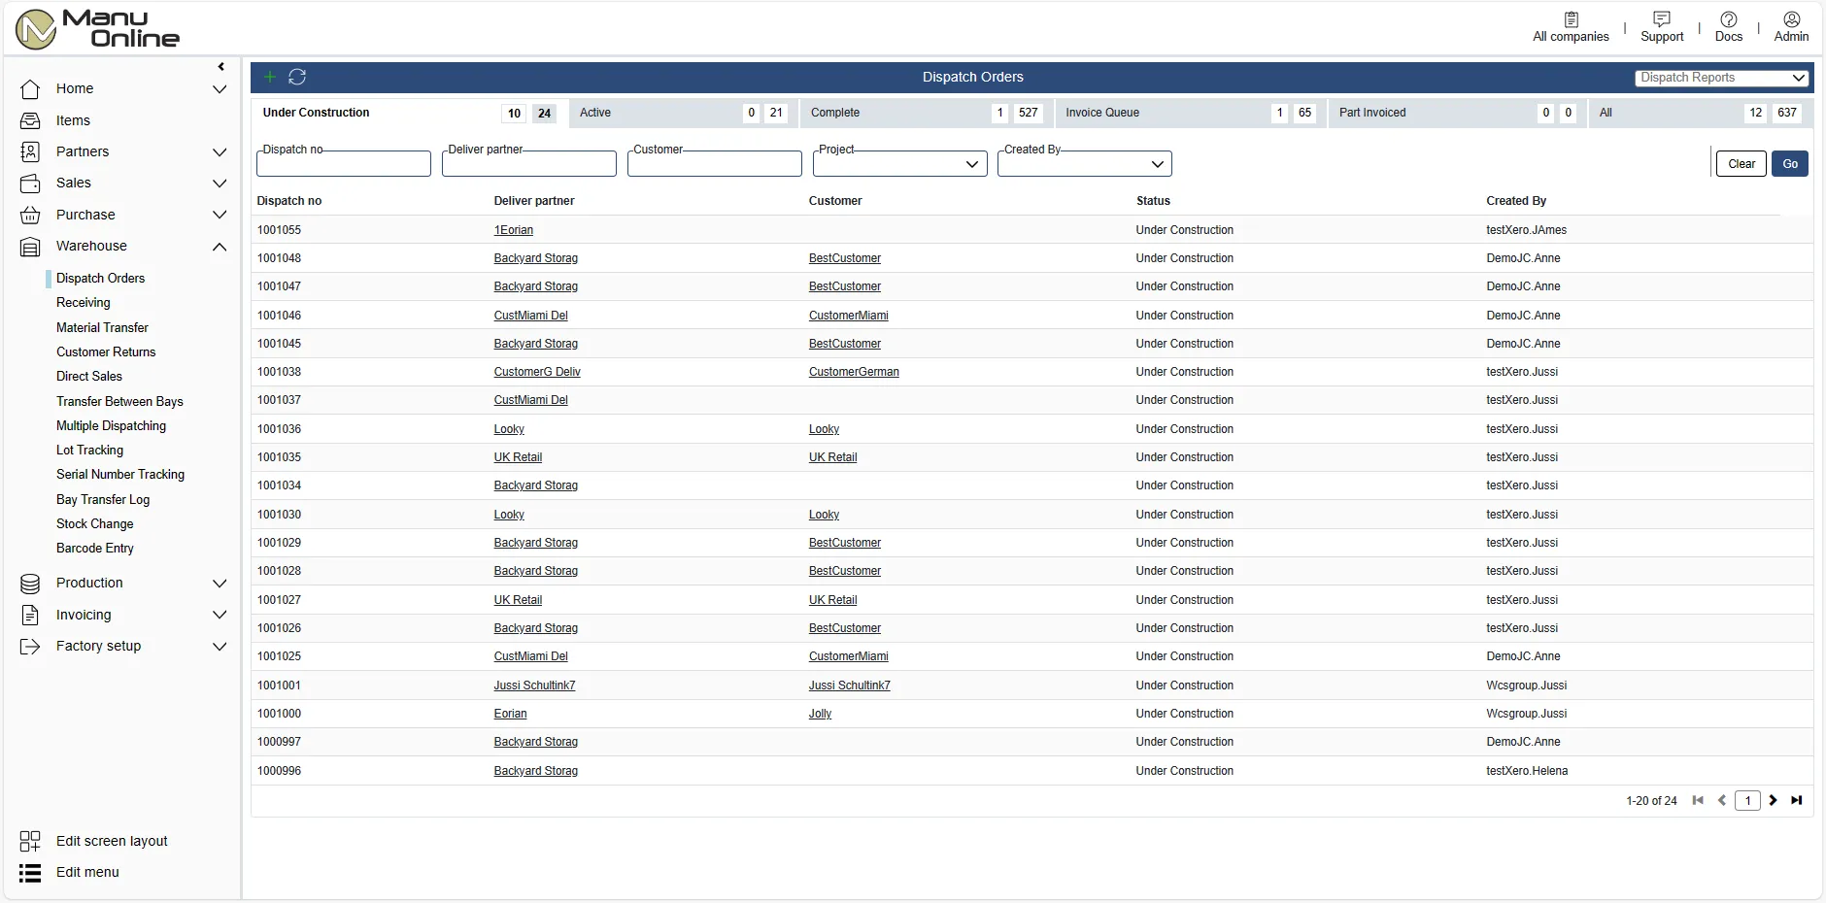Go to the last page of results

coord(1797,801)
